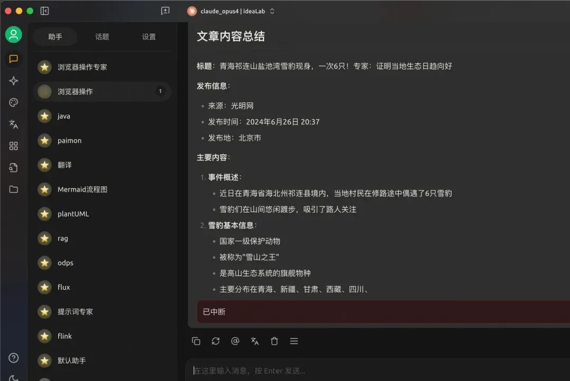Open the mini apps grid icon
The image size is (570, 381).
click(13, 146)
